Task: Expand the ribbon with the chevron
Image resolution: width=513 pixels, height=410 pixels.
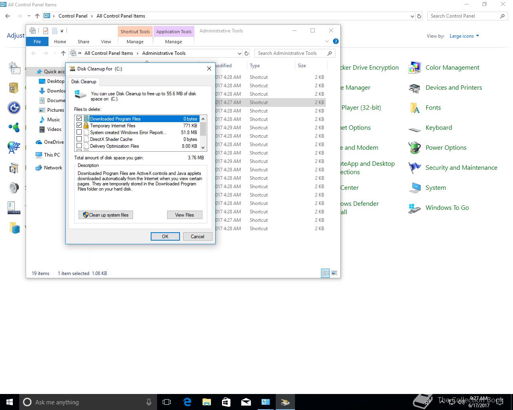Action: click(x=327, y=41)
